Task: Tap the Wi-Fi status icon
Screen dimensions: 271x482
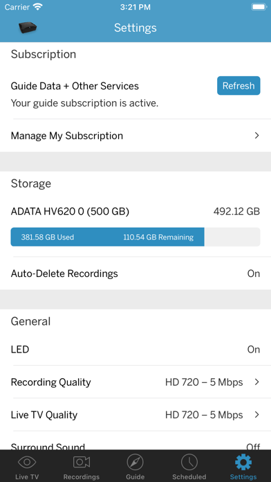Action: [x=38, y=7]
